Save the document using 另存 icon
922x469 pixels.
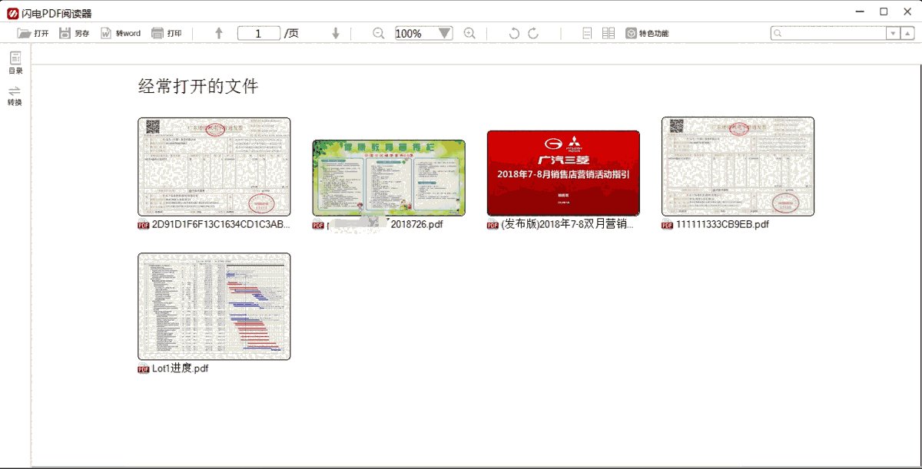65,33
